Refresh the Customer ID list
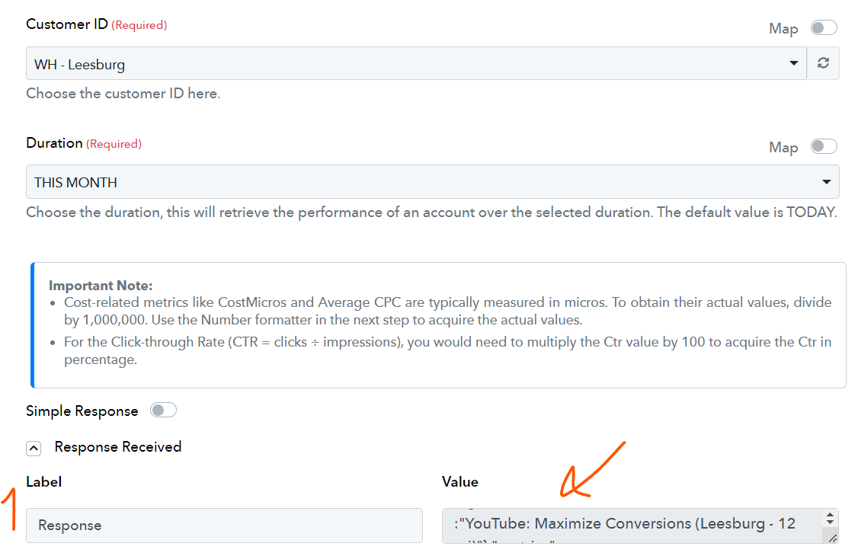Viewport: 861px width, 556px height. point(823,63)
